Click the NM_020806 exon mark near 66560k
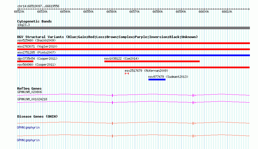 click(112, 95)
